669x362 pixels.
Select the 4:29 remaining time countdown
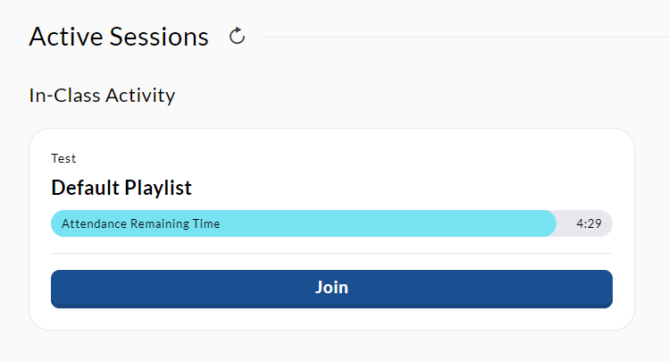click(x=589, y=223)
